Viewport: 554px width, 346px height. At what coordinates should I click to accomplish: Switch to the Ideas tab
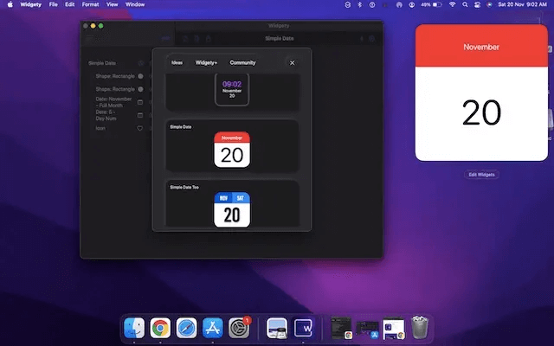point(177,62)
